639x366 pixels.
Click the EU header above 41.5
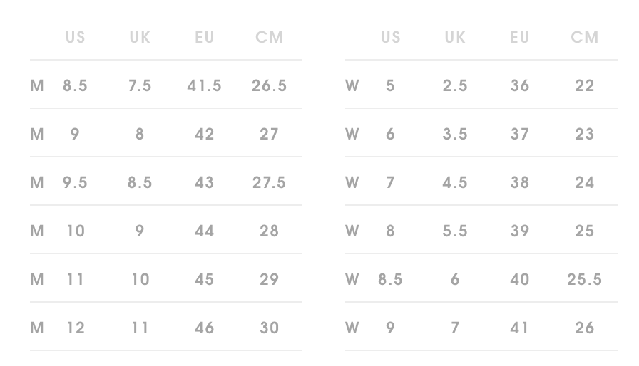point(204,37)
